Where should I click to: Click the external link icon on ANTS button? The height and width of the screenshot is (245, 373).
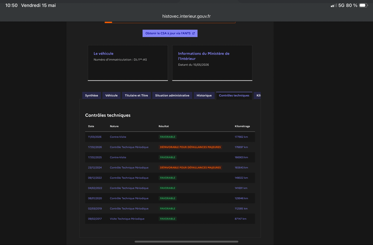[x=193, y=33]
